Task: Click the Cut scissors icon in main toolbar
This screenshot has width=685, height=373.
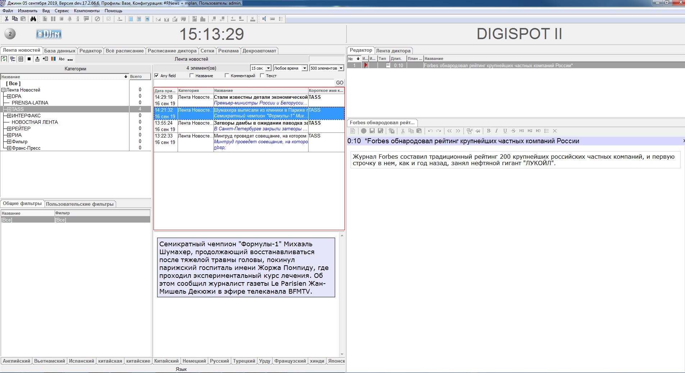Action: (7, 19)
